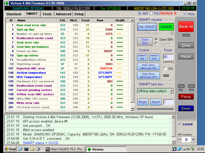205x153 pixels.
Task: Select the Power-on time row
Action: 68,51
